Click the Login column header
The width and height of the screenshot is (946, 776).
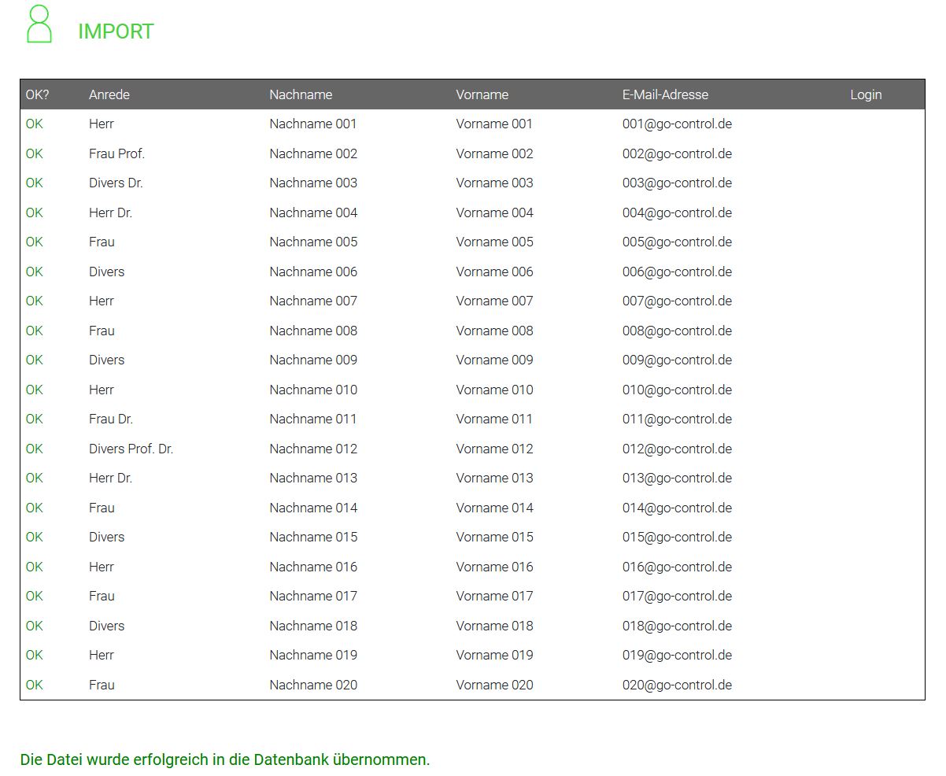pyautogui.click(x=866, y=94)
